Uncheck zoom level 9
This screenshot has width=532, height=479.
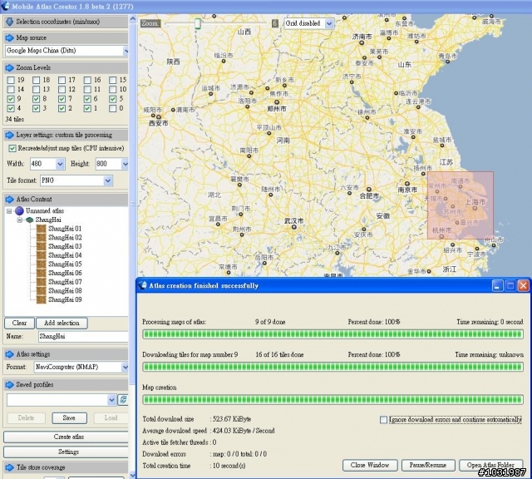[11, 99]
